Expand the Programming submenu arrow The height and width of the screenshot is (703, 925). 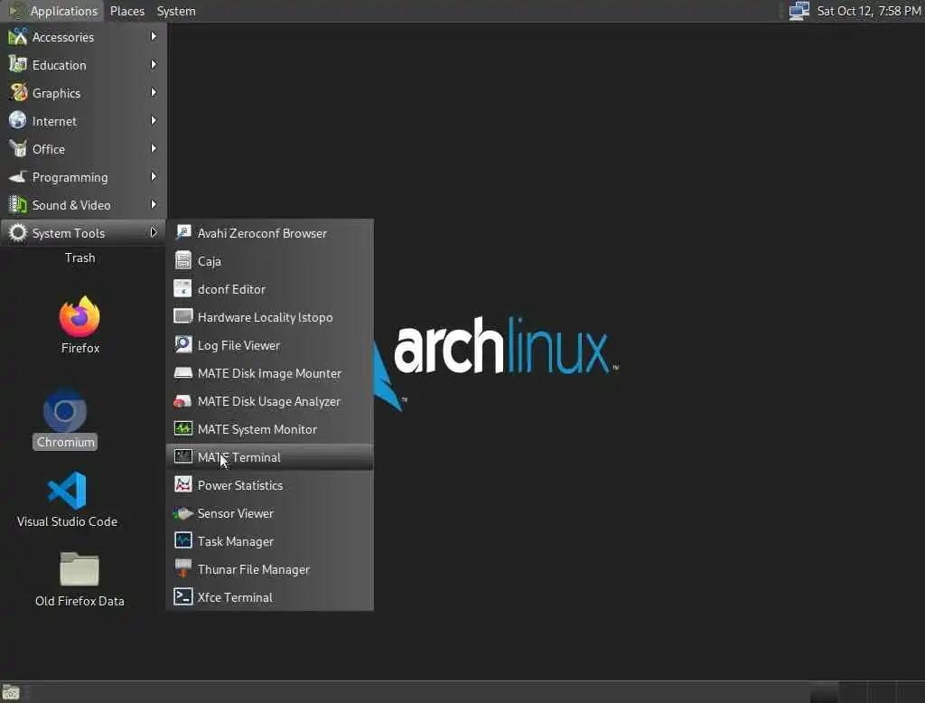(x=154, y=176)
